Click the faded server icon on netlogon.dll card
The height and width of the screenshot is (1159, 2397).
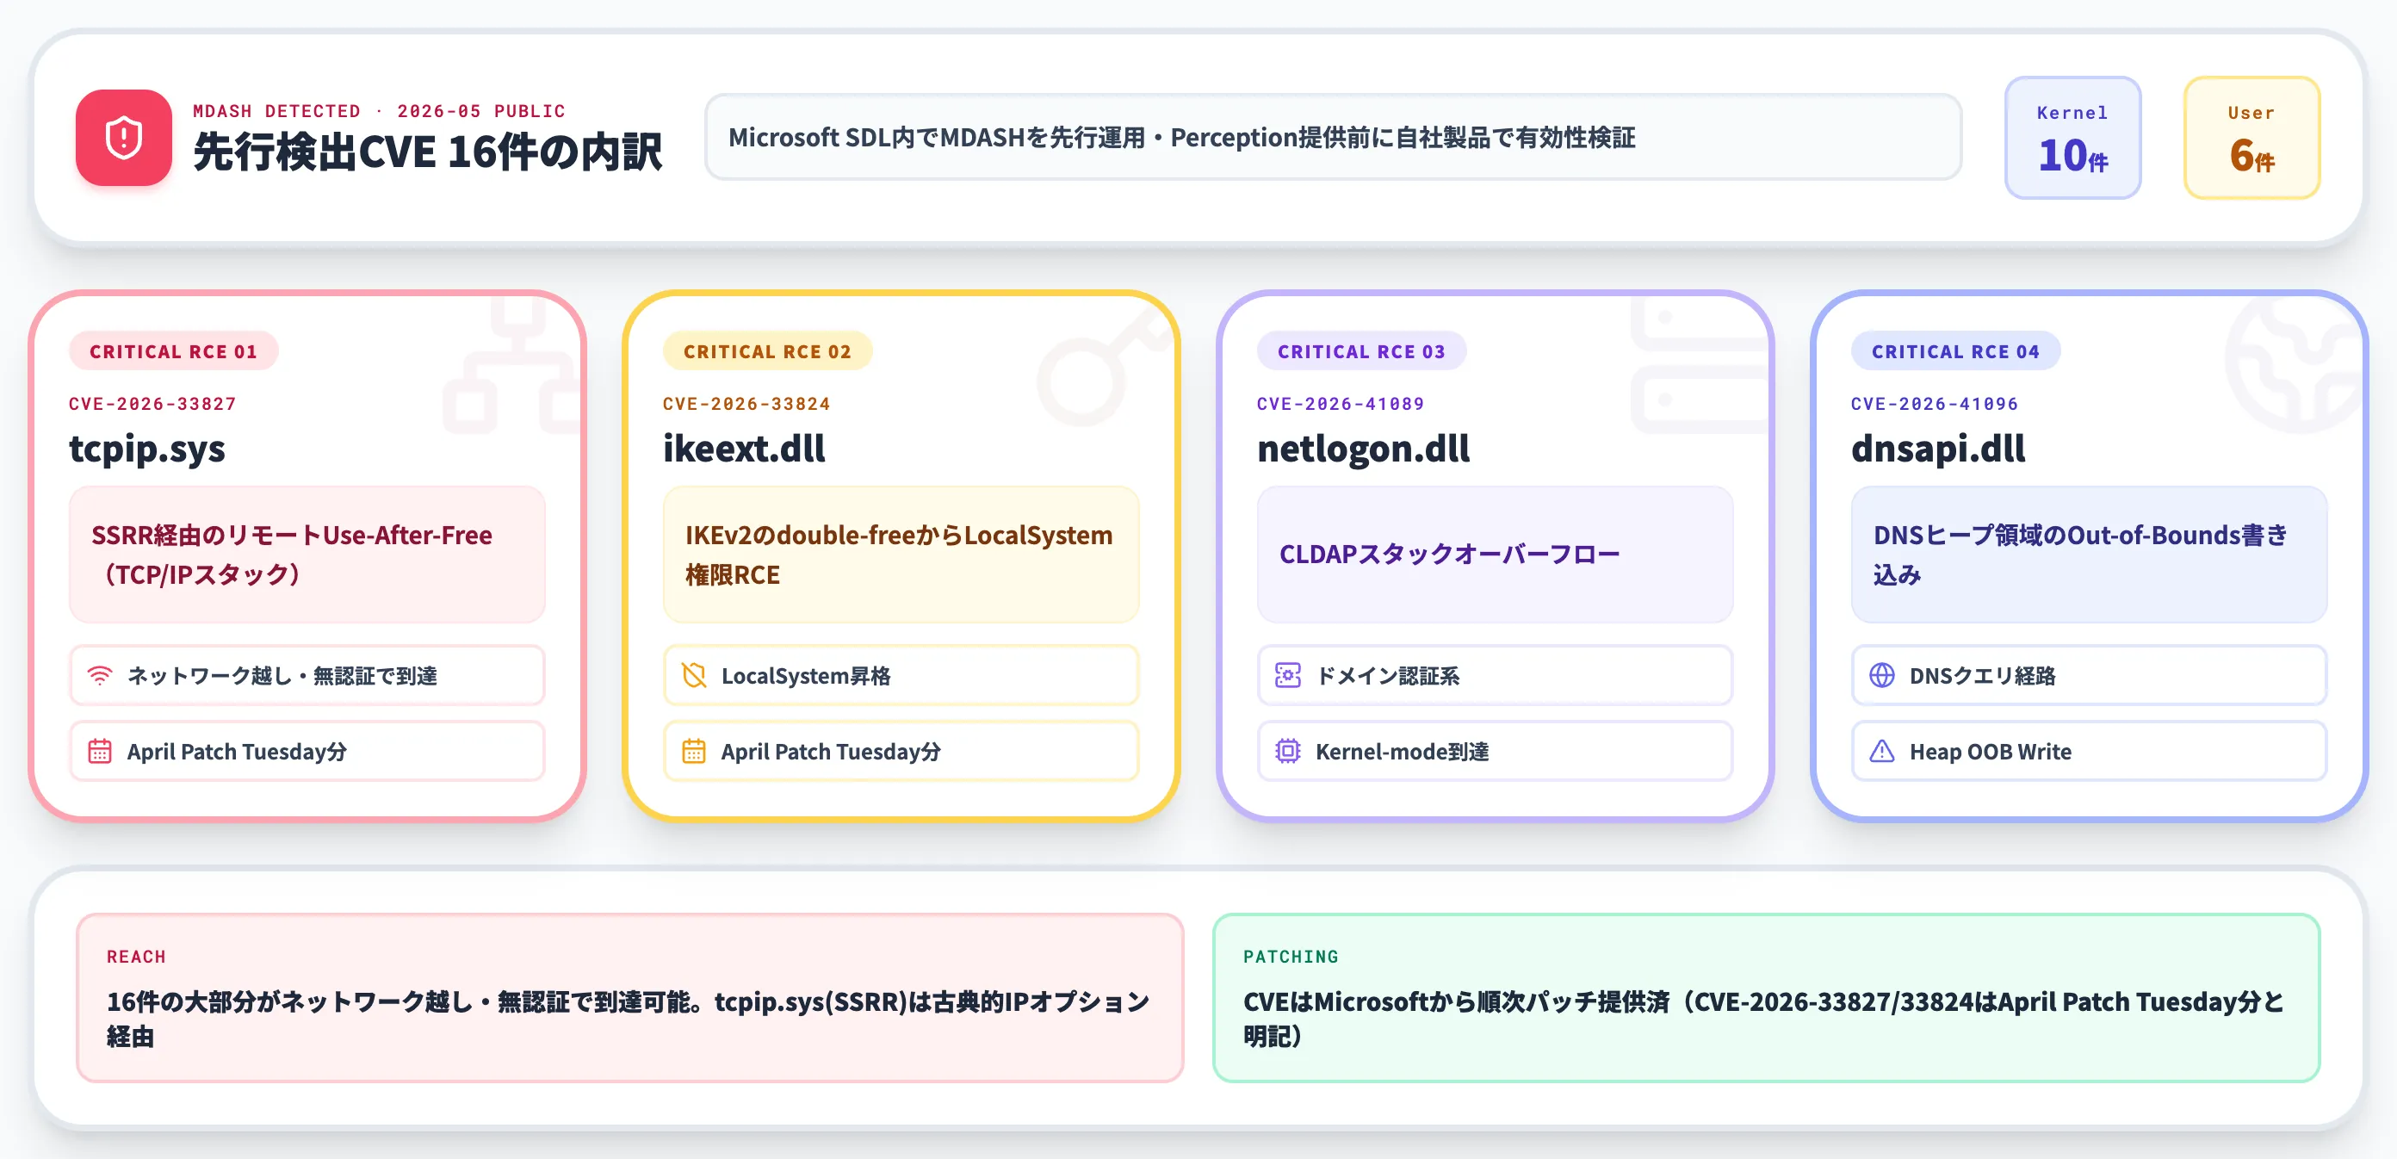click(1699, 366)
